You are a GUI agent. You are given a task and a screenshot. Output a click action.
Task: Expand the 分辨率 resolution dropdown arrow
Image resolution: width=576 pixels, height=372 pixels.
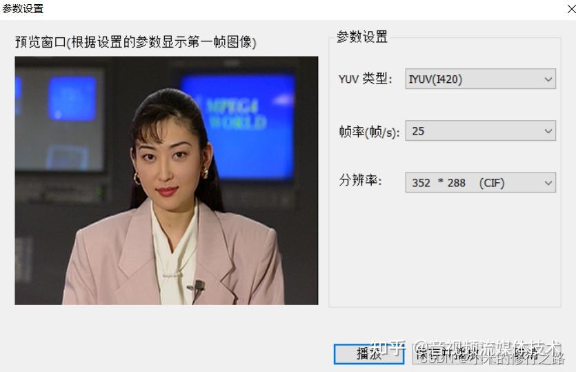pos(548,183)
